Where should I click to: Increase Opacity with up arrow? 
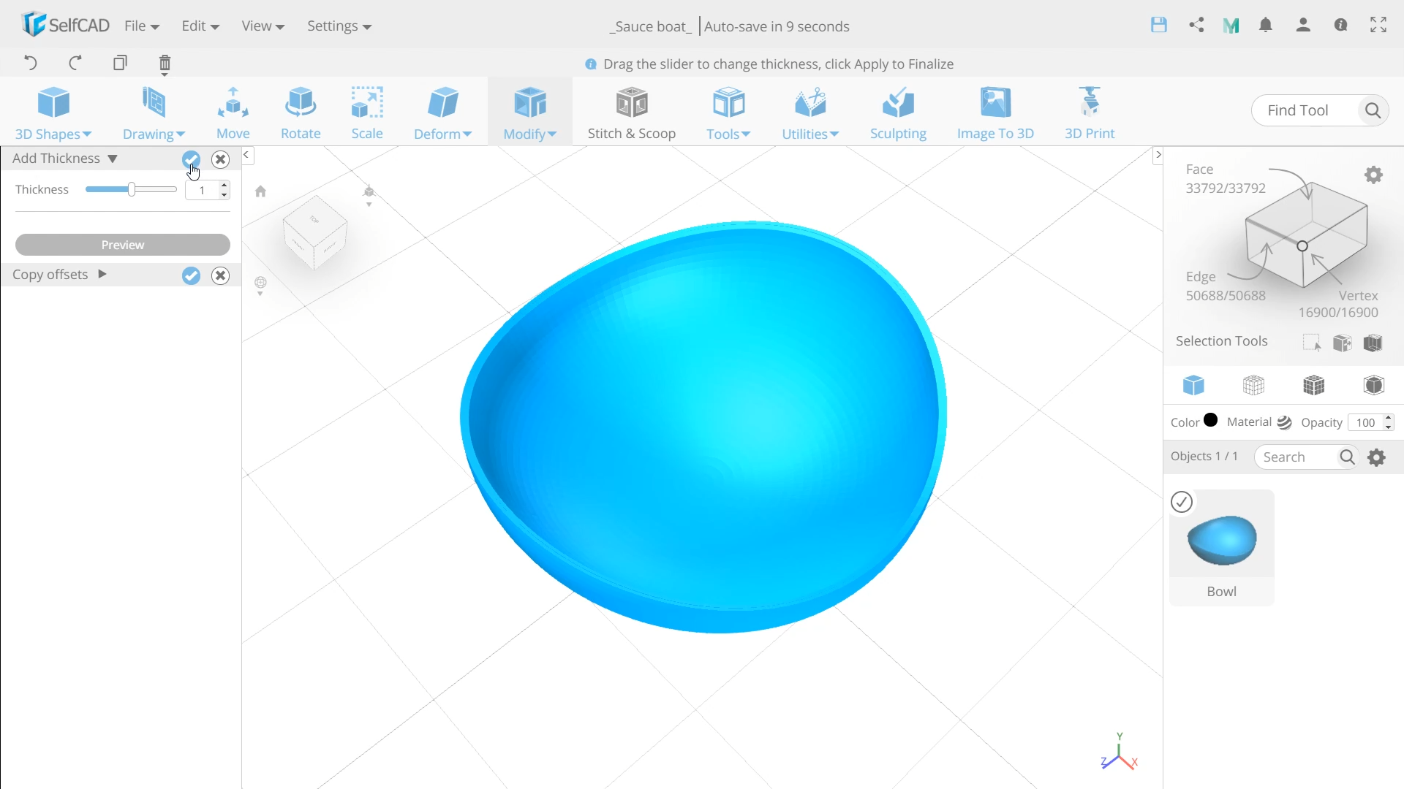click(1388, 418)
